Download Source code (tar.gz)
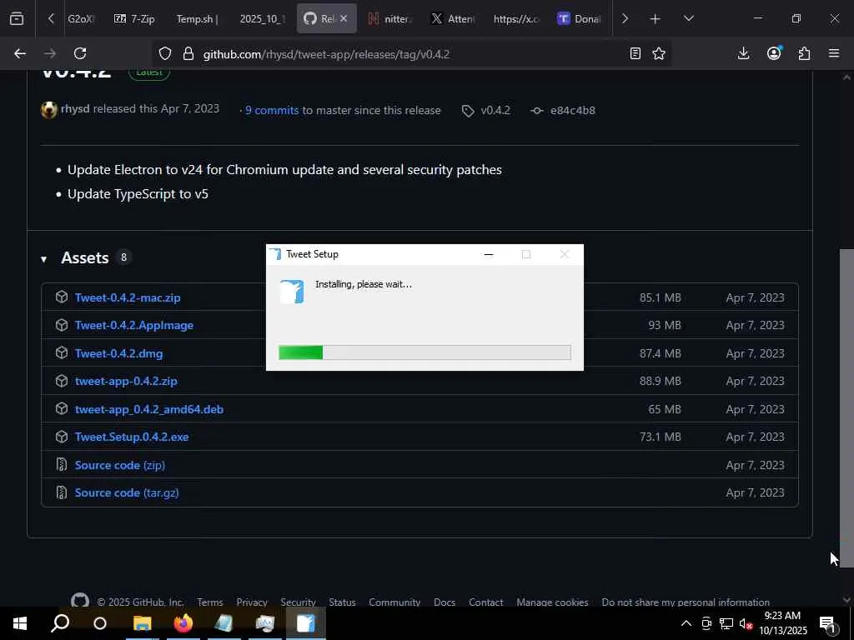This screenshot has height=640, width=854. pyautogui.click(x=127, y=492)
